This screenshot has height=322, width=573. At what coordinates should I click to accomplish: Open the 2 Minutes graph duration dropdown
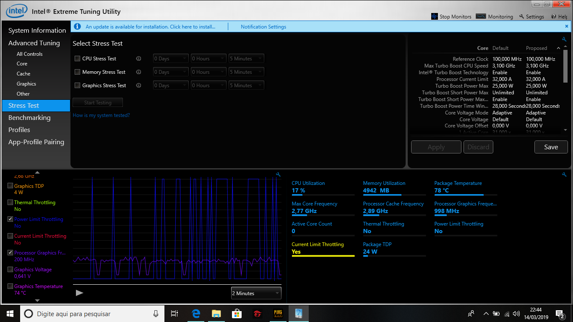click(256, 293)
